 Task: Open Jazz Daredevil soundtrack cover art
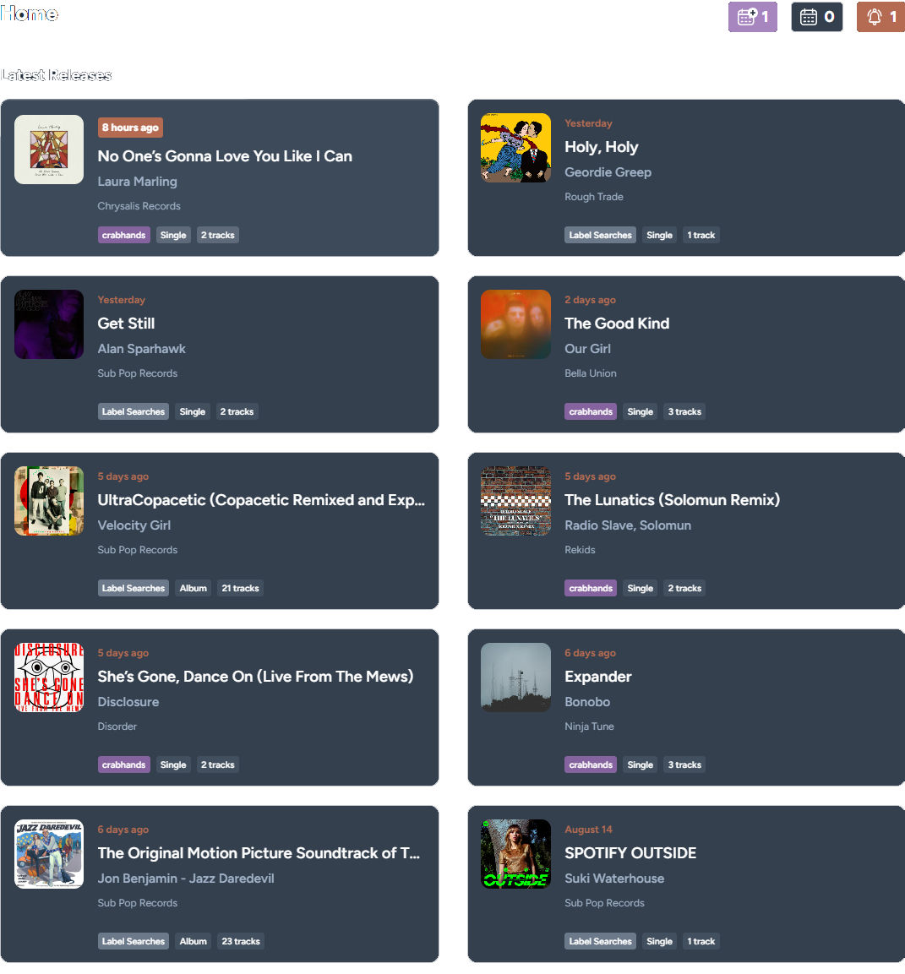[49, 853]
